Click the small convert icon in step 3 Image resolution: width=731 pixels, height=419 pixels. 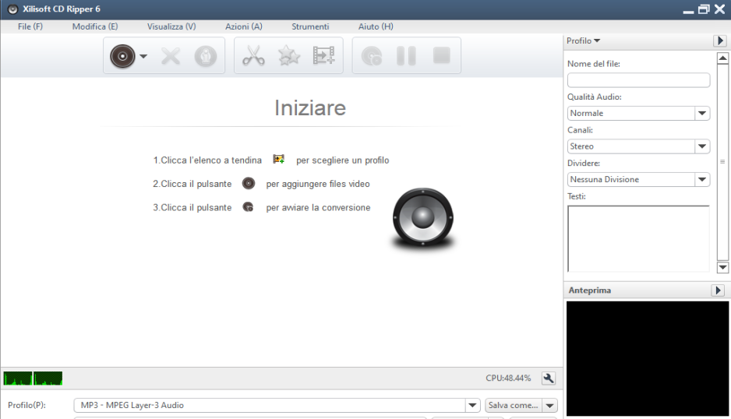pyautogui.click(x=248, y=207)
